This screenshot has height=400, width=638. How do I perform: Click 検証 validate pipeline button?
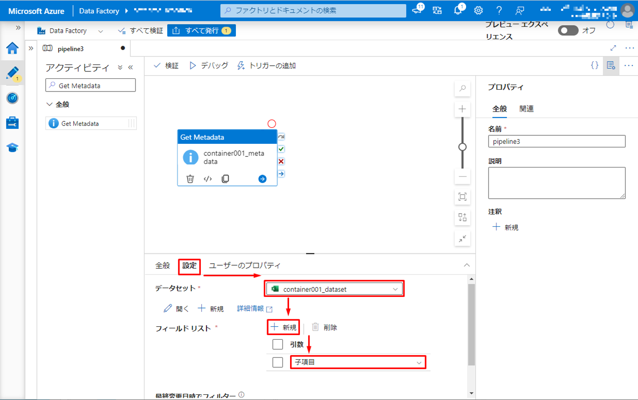[x=166, y=66]
